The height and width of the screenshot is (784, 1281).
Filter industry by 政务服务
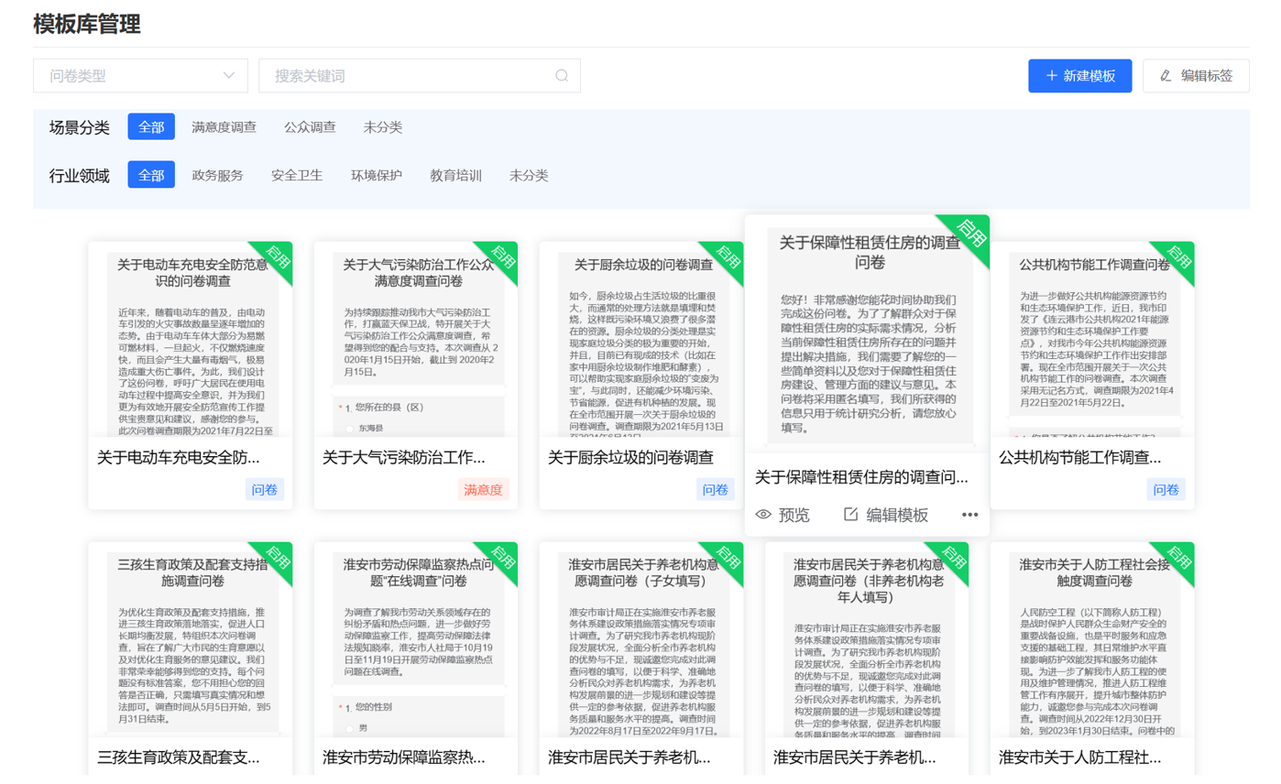coord(217,175)
